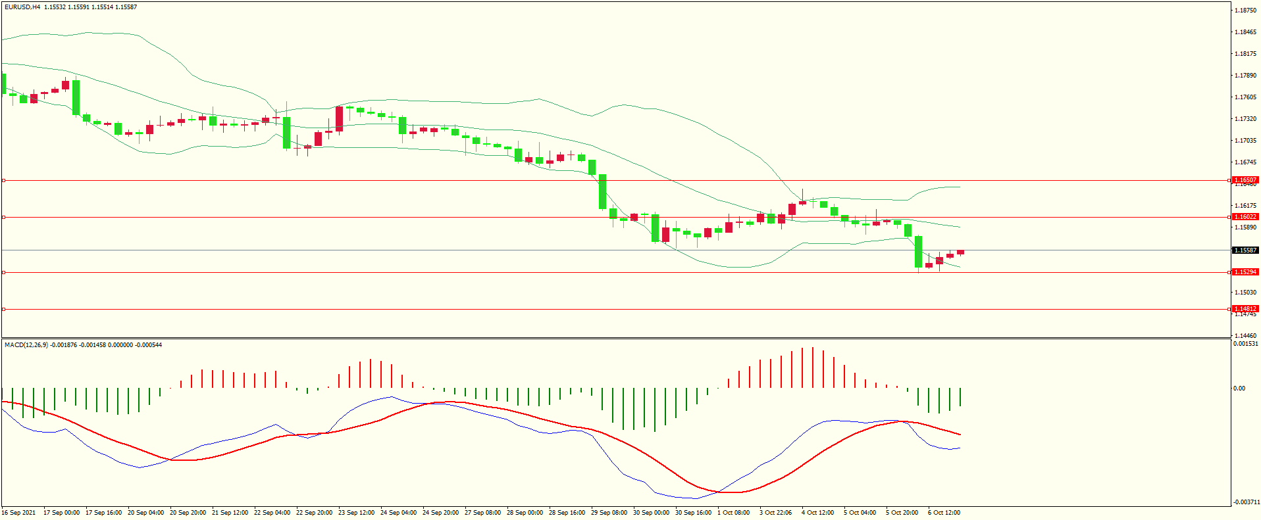
Task: Click left anchor handle of 1.15294 line
Action: (x=3, y=272)
